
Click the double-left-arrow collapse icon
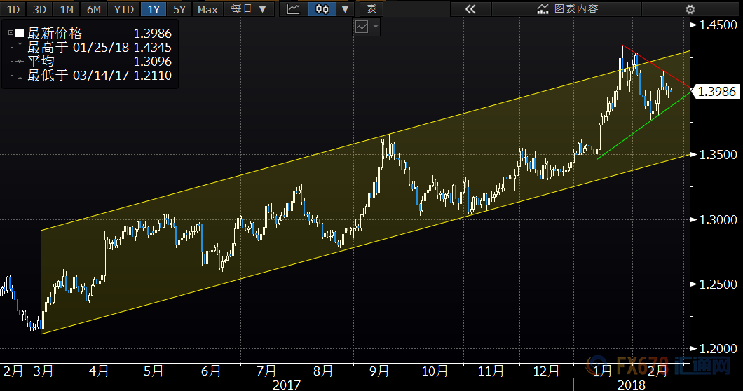pyautogui.click(x=470, y=9)
